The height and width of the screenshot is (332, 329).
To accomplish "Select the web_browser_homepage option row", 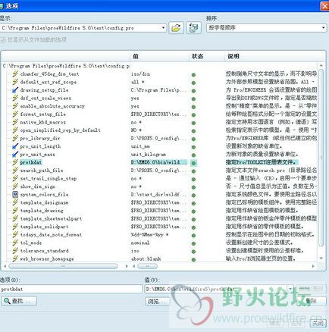I will 159,258.
